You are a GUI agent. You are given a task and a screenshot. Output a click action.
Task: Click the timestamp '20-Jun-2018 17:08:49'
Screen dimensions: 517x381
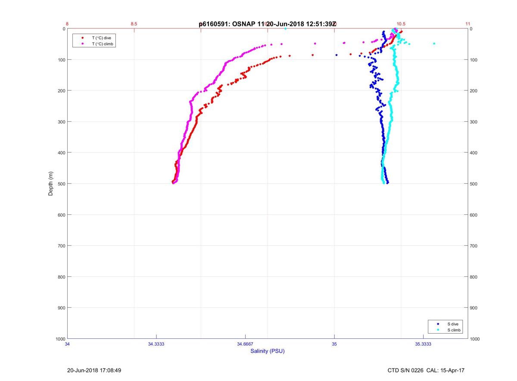coord(95,370)
